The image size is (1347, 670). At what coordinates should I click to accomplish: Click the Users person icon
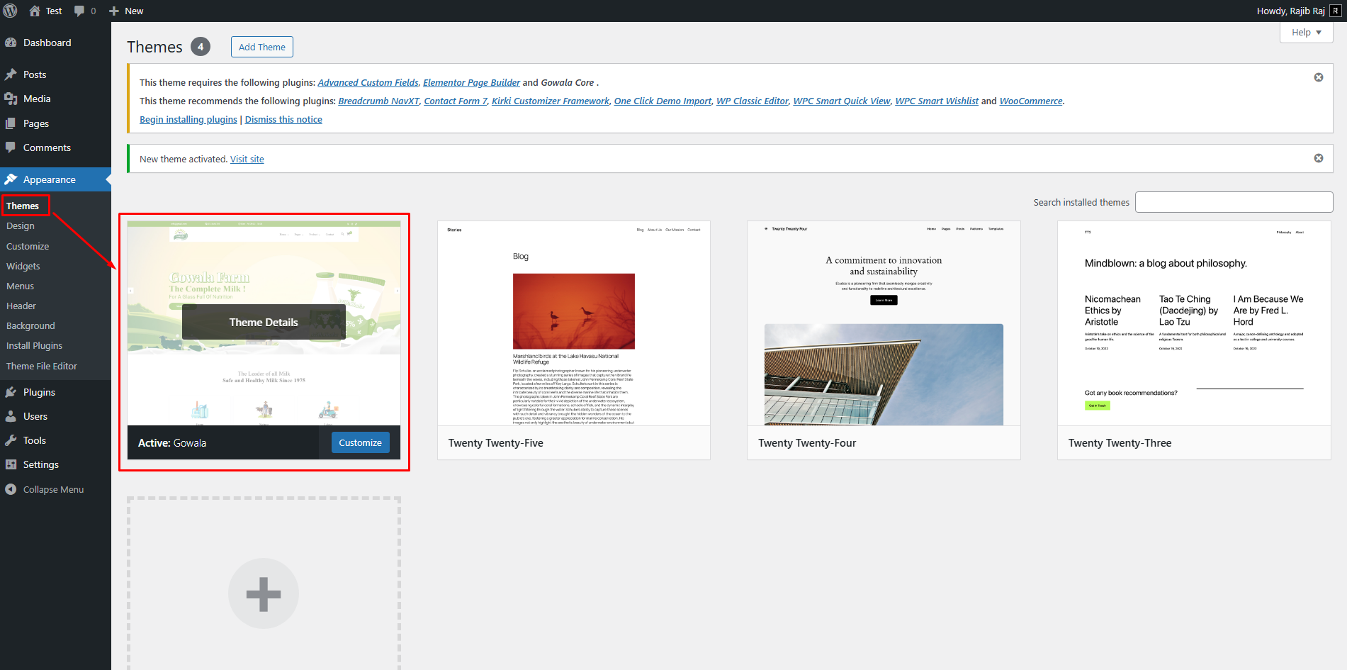click(x=11, y=416)
